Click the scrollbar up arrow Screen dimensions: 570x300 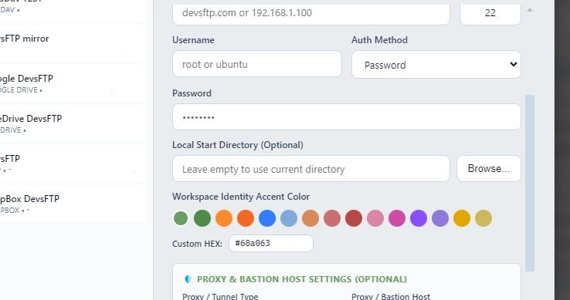[x=530, y=10]
